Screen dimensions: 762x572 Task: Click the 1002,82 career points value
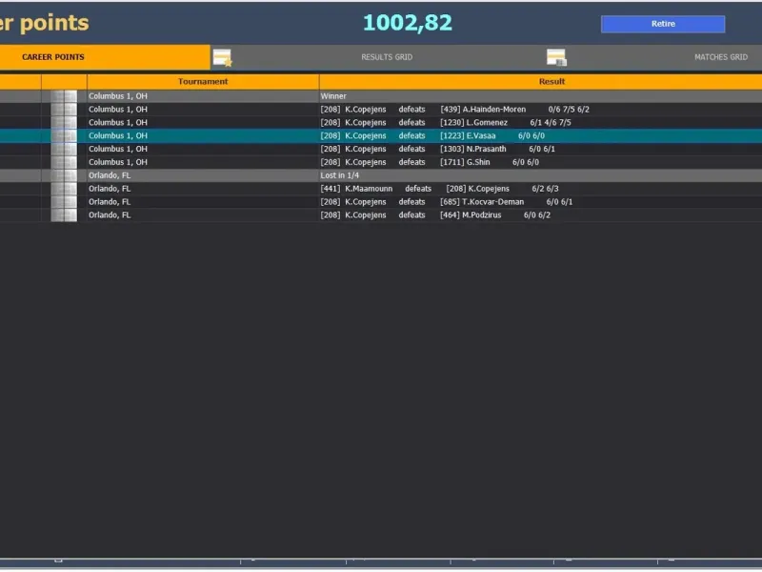[x=408, y=23]
